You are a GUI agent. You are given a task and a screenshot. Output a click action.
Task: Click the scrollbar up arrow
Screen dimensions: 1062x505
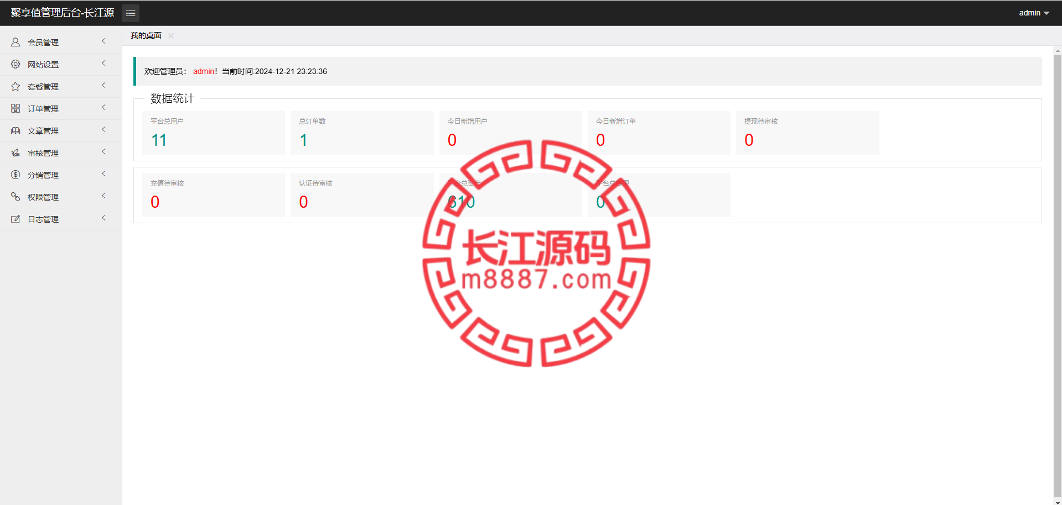point(1058,51)
